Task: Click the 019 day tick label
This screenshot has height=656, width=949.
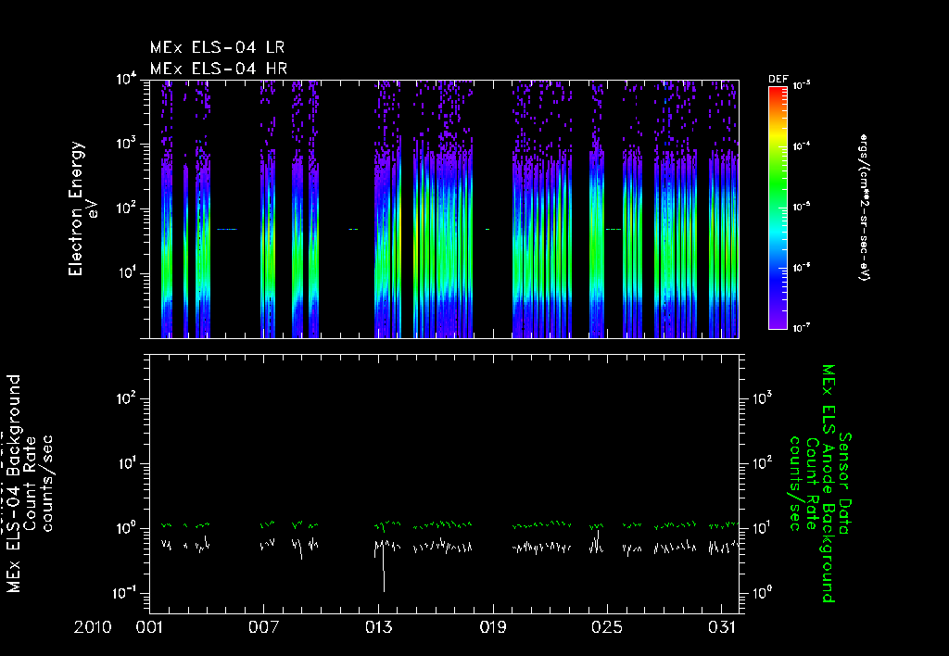Action: click(x=493, y=627)
